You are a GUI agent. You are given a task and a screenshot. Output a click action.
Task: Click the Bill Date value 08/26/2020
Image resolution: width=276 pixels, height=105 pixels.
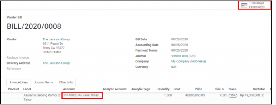[x=180, y=39]
